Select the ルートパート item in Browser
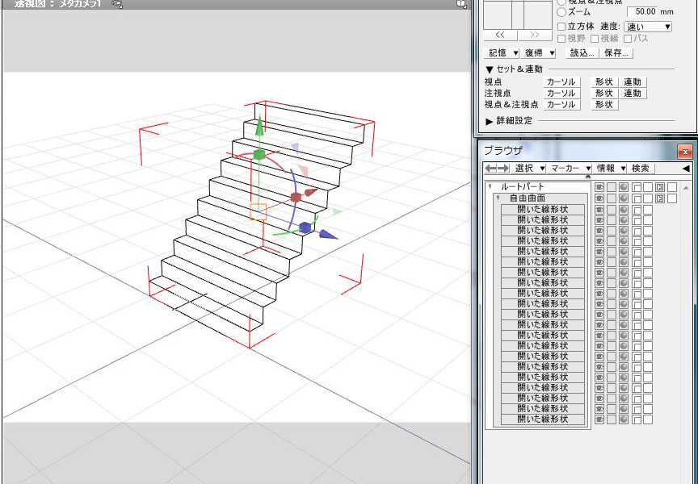This screenshot has height=484, width=698. [x=522, y=186]
